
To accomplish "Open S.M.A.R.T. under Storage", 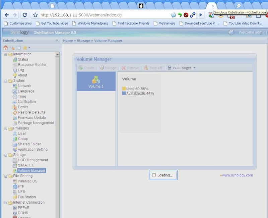I will click(x=25, y=165).
